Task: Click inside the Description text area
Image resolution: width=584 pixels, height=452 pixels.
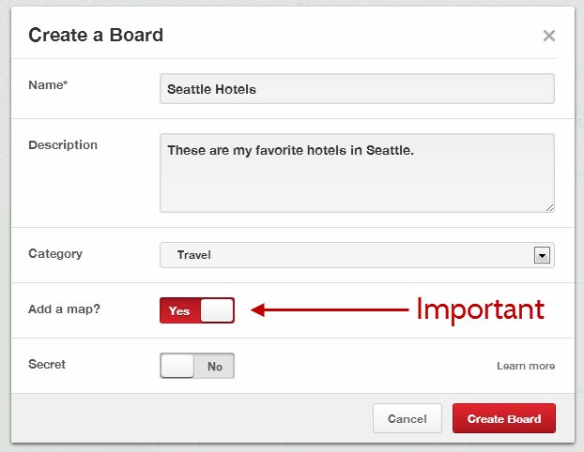Action: click(x=357, y=173)
